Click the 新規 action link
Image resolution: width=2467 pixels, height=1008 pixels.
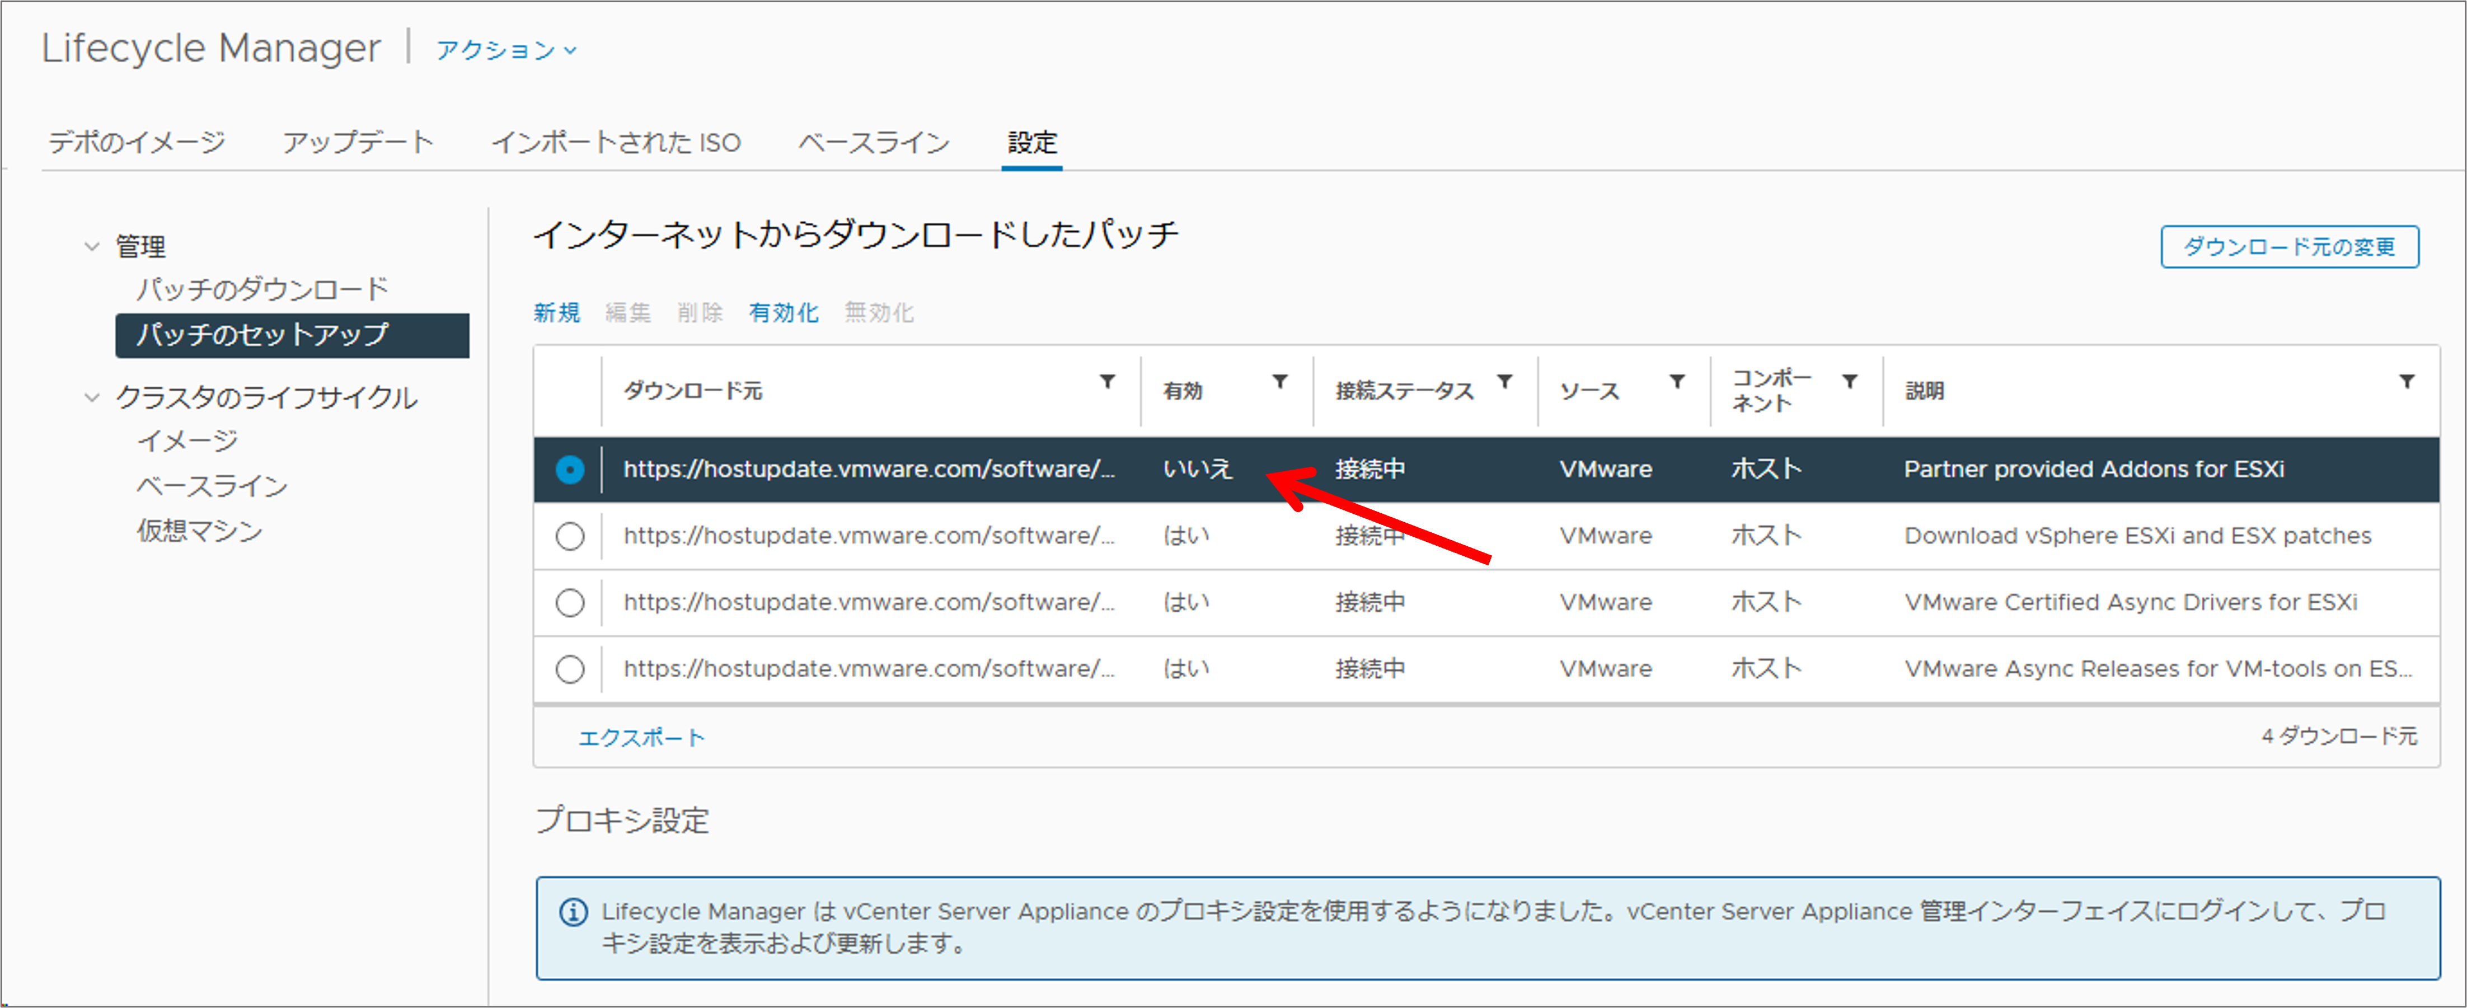[x=556, y=312]
